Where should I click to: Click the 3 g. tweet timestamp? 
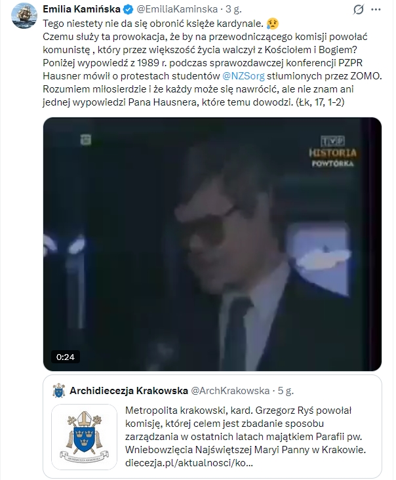coord(233,9)
